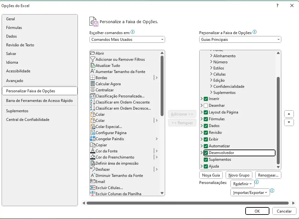Open the Revisão de Texto category
Screen dimensions: 299x219
[40, 45]
